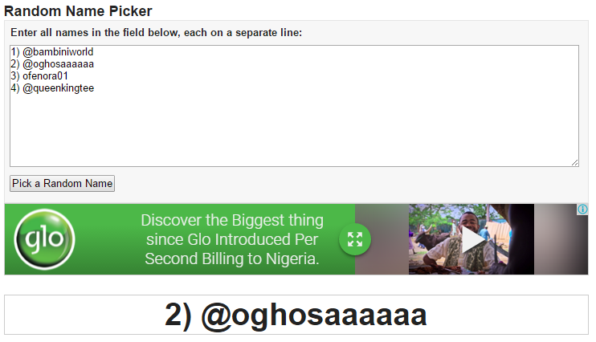Click the video thumbnail of the smiling man

[471, 239]
